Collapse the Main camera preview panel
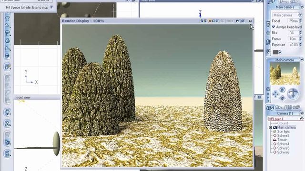305x171 pixels. point(302,60)
